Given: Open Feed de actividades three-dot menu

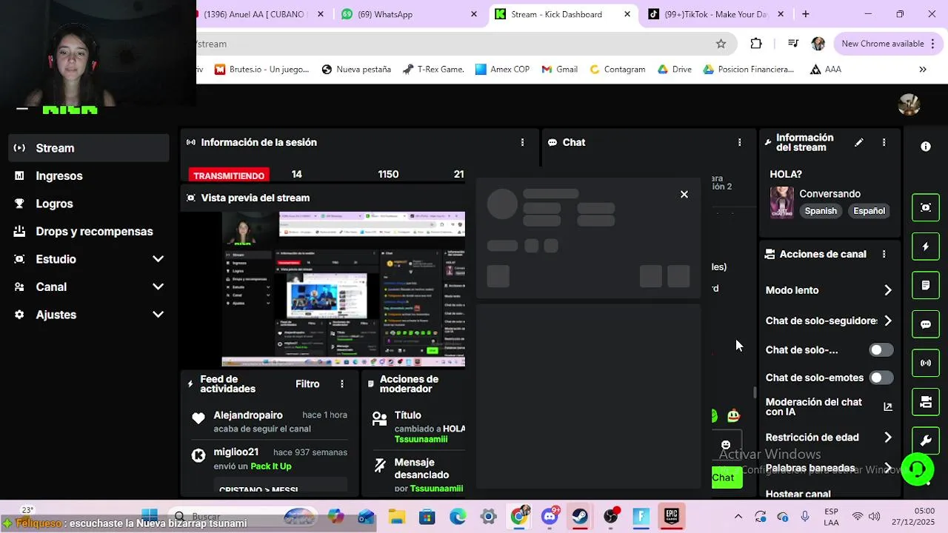Looking at the screenshot, I should coord(342,383).
